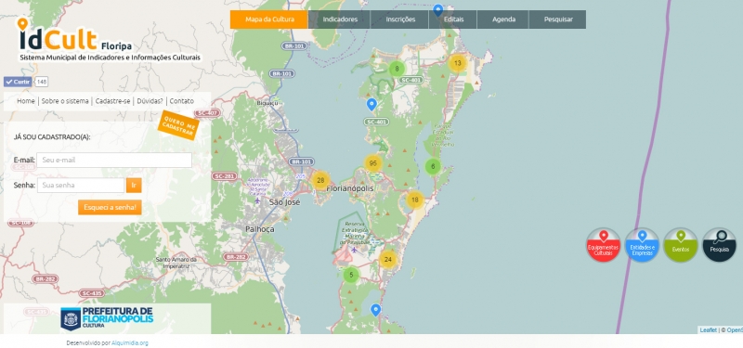Viewport: 743px width, 348px height.
Task: Select the blue pin at island's south
Action: 376,310
